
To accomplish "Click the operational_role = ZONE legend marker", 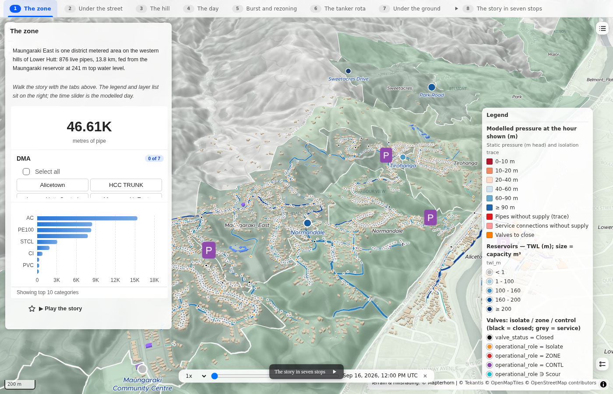I will click(490, 356).
